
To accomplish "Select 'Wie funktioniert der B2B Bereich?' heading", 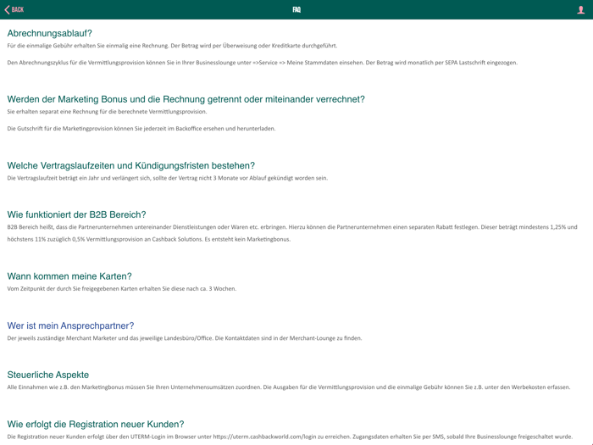I will coord(76,214).
